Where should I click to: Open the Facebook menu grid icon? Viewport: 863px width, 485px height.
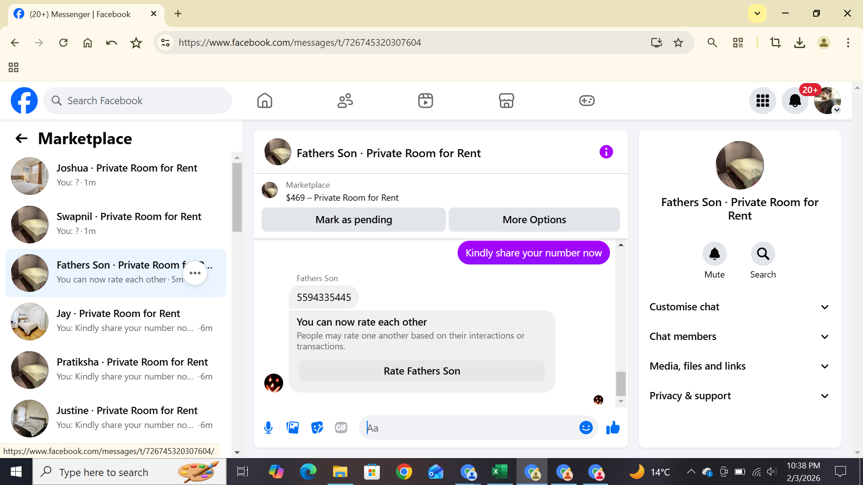(762, 101)
